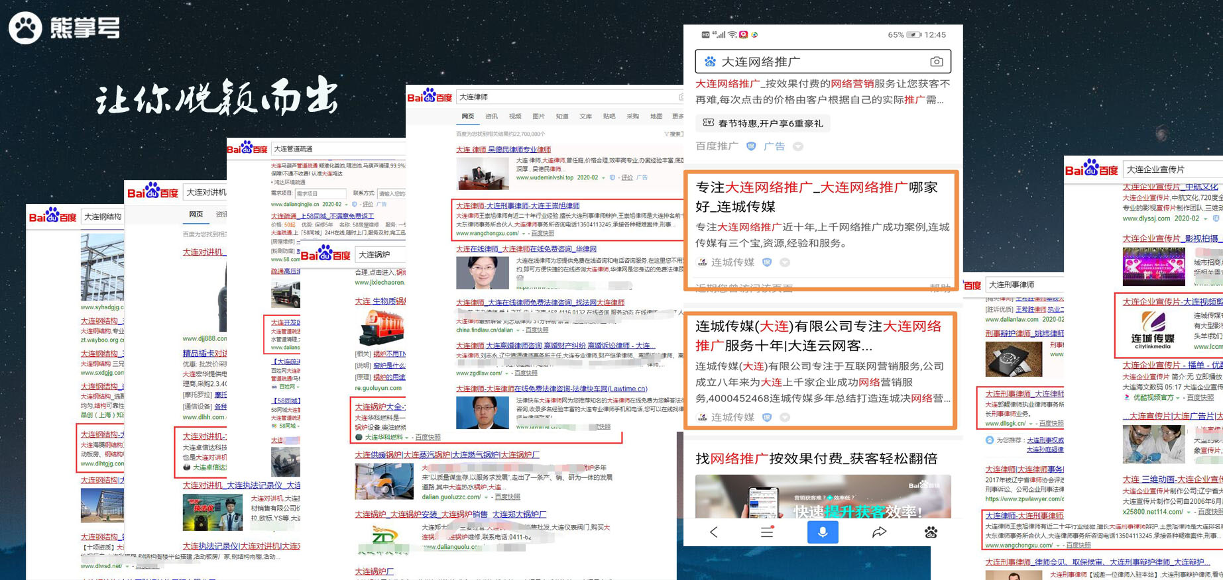Tap the camera icon in mobile search bar

pos(936,62)
